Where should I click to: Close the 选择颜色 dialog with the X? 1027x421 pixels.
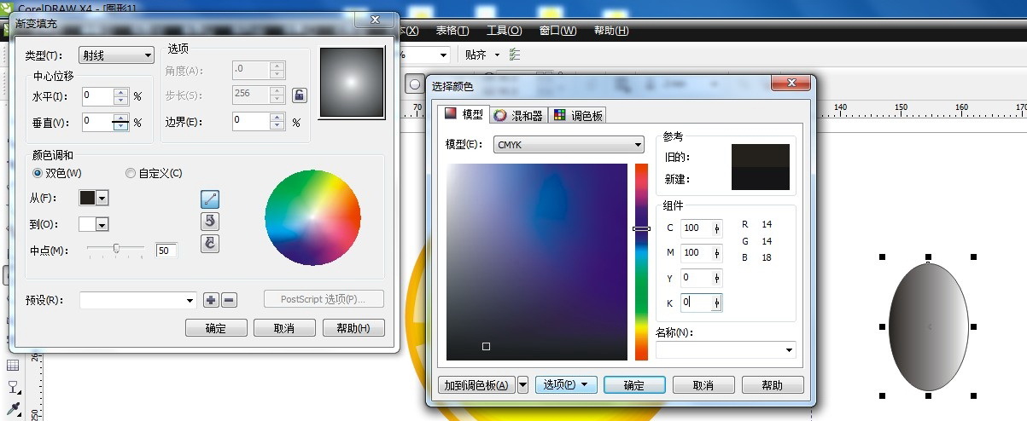click(790, 84)
